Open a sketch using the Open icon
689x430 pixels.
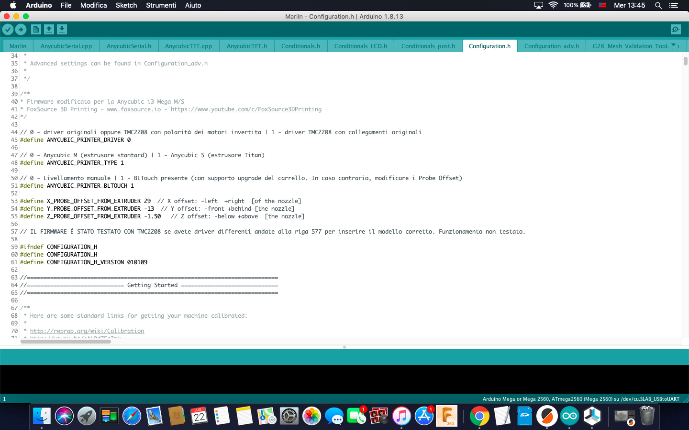[49, 30]
